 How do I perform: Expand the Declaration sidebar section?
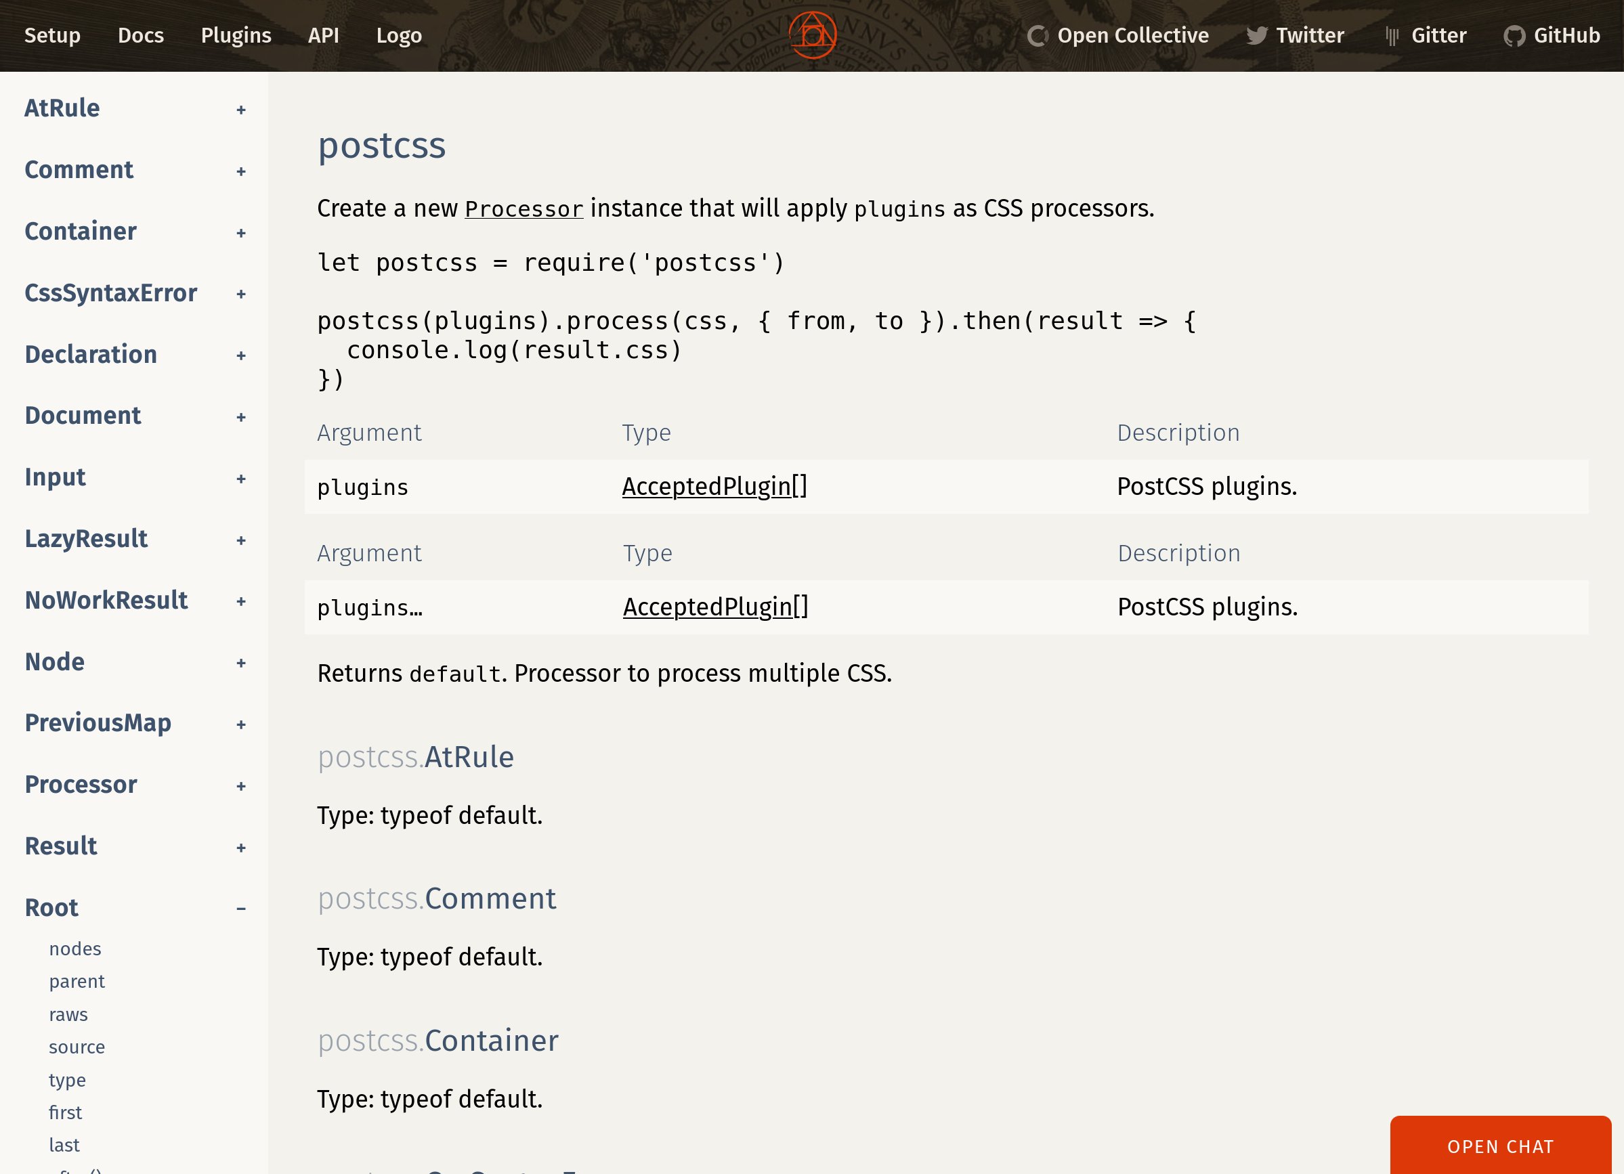pos(241,355)
